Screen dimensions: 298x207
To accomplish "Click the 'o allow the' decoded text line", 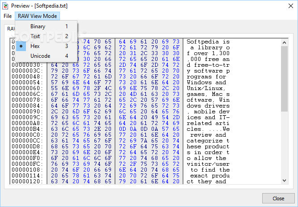I will (x=206, y=158).
